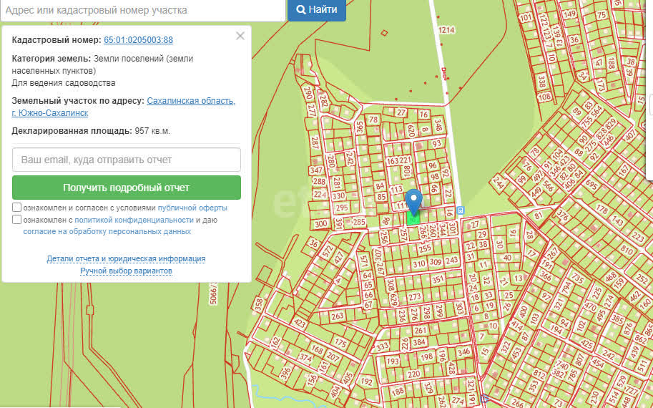Click the green Получить подробный отчет button

pyautogui.click(x=127, y=188)
